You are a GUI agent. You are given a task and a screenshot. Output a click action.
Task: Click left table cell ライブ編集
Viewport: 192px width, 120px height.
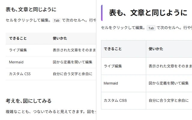coord(18,50)
